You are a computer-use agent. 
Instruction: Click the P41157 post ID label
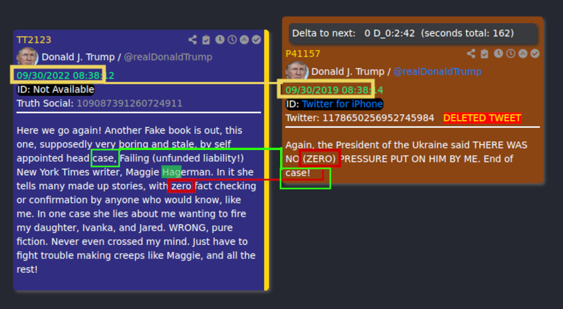coord(303,54)
